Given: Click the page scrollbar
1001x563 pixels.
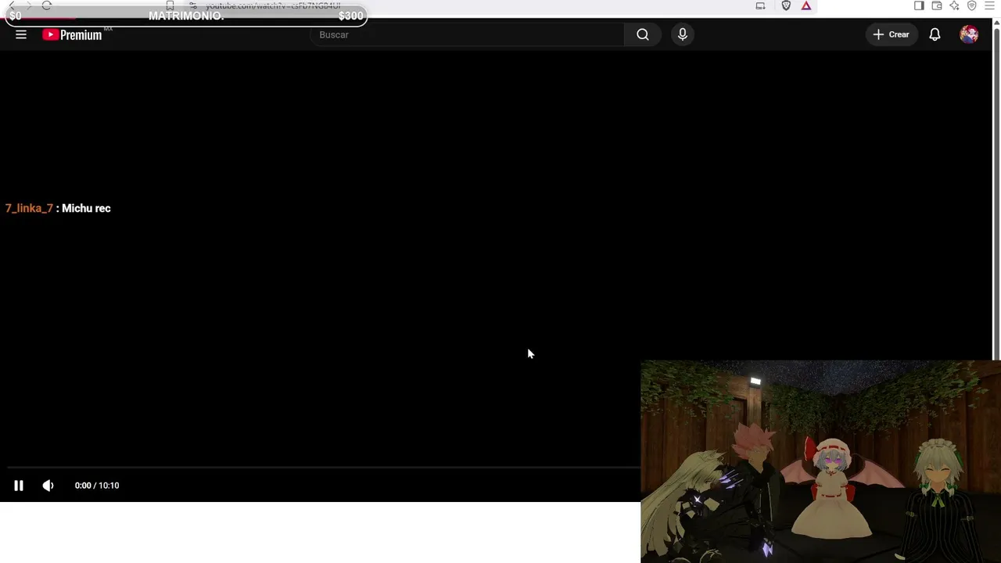Looking at the screenshot, I should 996,194.
